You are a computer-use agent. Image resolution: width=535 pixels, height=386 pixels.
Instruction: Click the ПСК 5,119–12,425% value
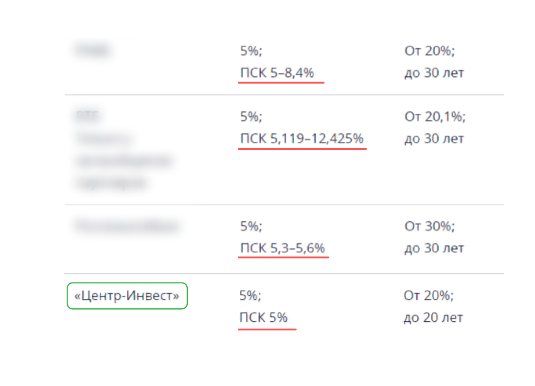pos(302,139)
